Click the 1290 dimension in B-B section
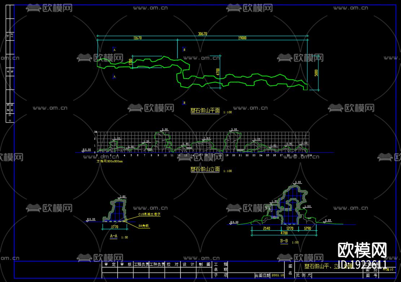The width and height of the screenshot is (401, 282). [x=308, y=229]
